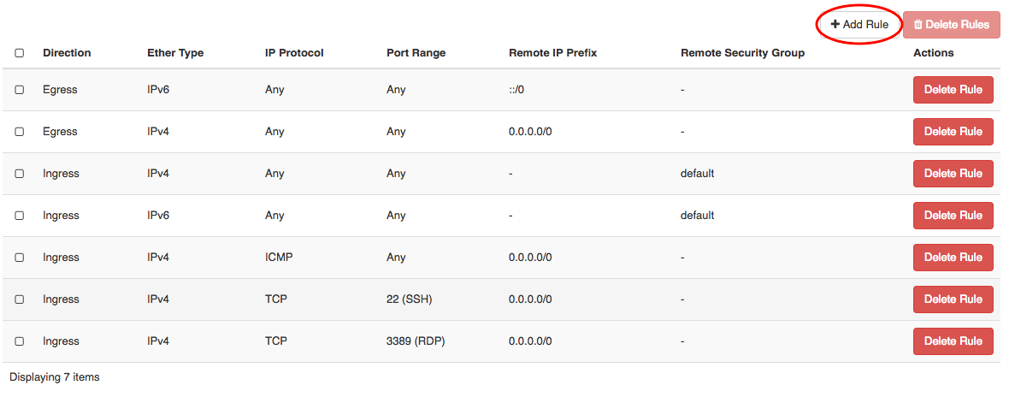Check the Ingress IPv6 default group rule
The image size is (1009, 403).
tap(20, 216)
